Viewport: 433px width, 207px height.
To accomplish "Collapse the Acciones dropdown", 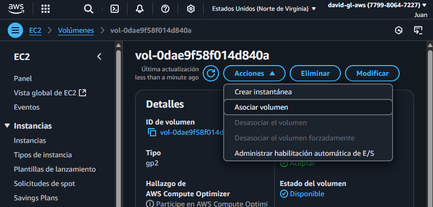I will [254, 73].
